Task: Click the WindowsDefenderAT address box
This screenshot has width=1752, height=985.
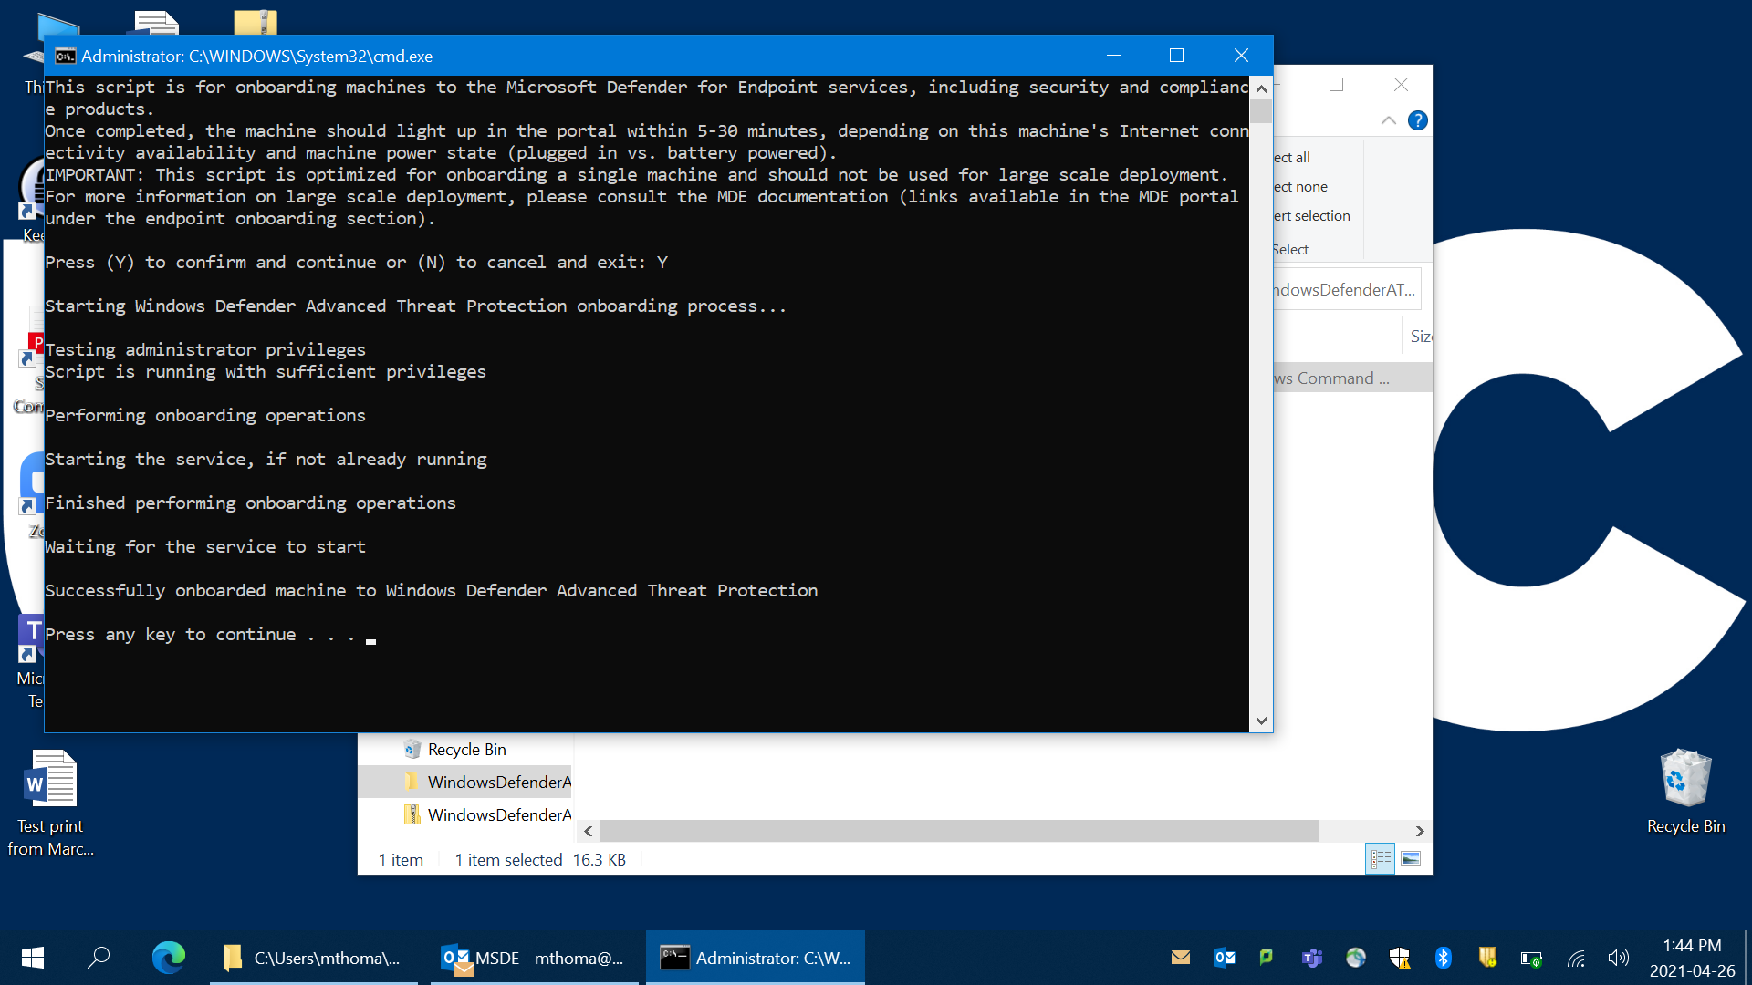Action: 1347,289
